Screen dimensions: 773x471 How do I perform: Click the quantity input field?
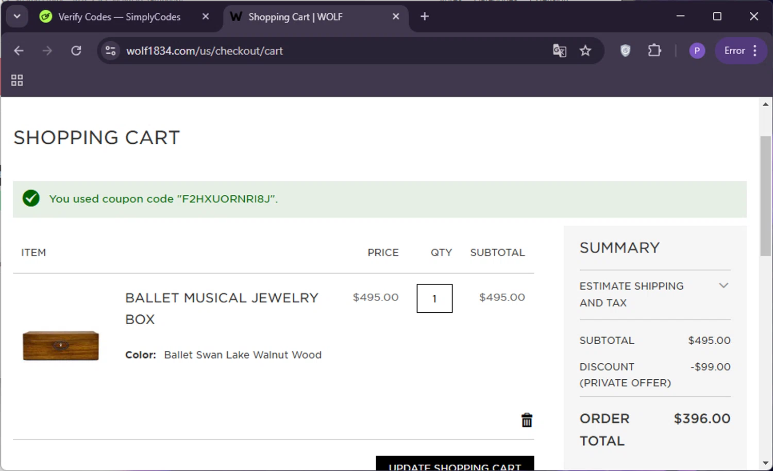(x=434, y=298)
